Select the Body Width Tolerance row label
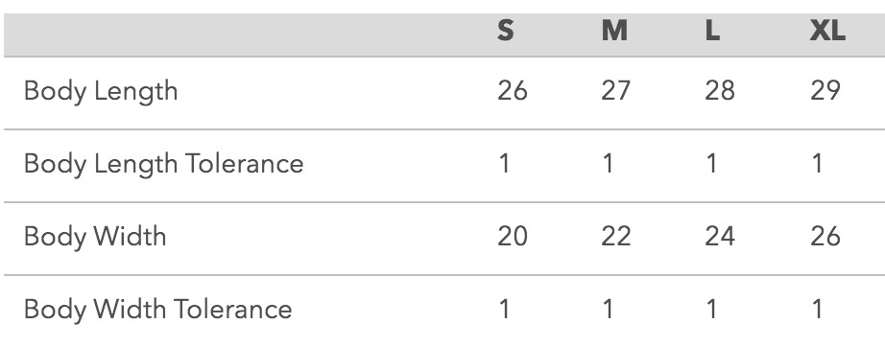Image resolution: width=885 pixels, height=347 pixels. click(x=158, y=310)
